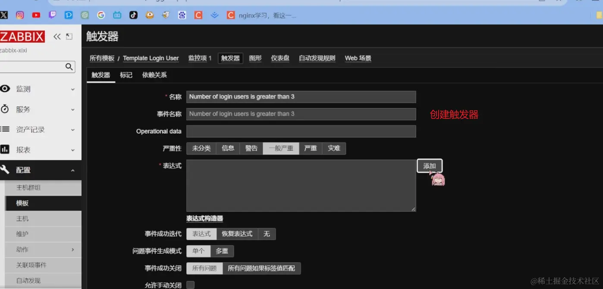This screenshot has height=289, width=603.
Task: Click the 资产记录 list icon
Action: (5, 129)
